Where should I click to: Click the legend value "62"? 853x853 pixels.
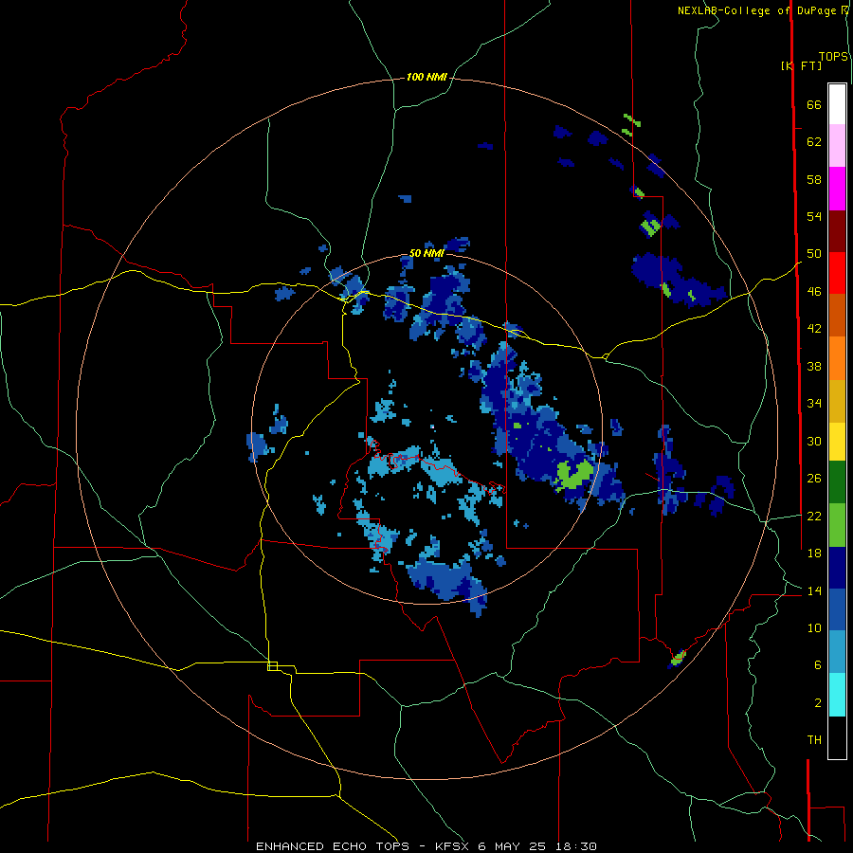pos(814,142)
